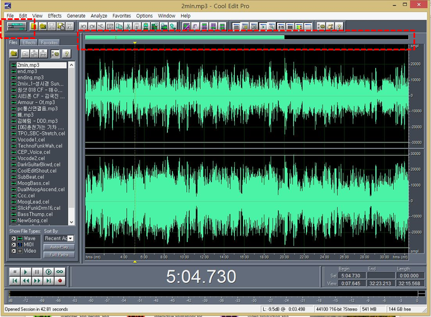Click the Play Looped infinity button
This screenshot has height=317, width=431.
point(60,272)
